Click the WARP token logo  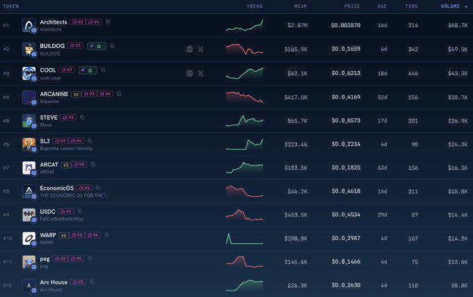click(x=29, y=238)
